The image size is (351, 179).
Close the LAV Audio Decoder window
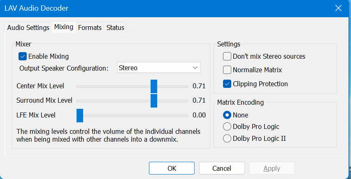tap(338, 8)
